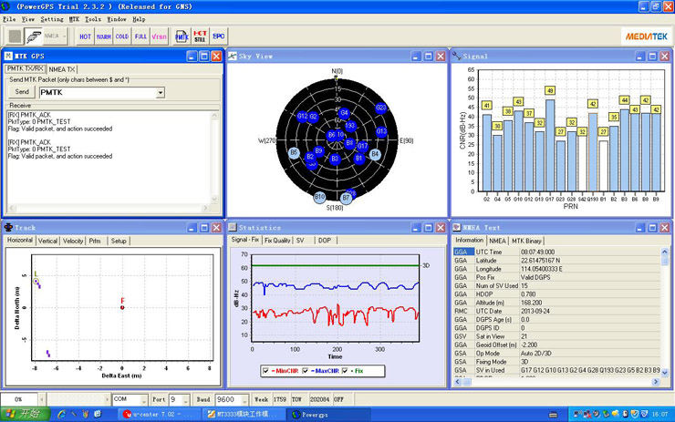This screenshot has width=675, height=422.
Task: Send a FULL cold restart command
Action: (x=140, y=36)
